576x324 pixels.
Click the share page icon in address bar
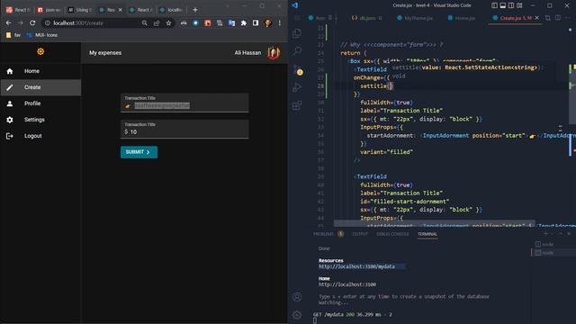pyautogui.click(x=157, y=22)
